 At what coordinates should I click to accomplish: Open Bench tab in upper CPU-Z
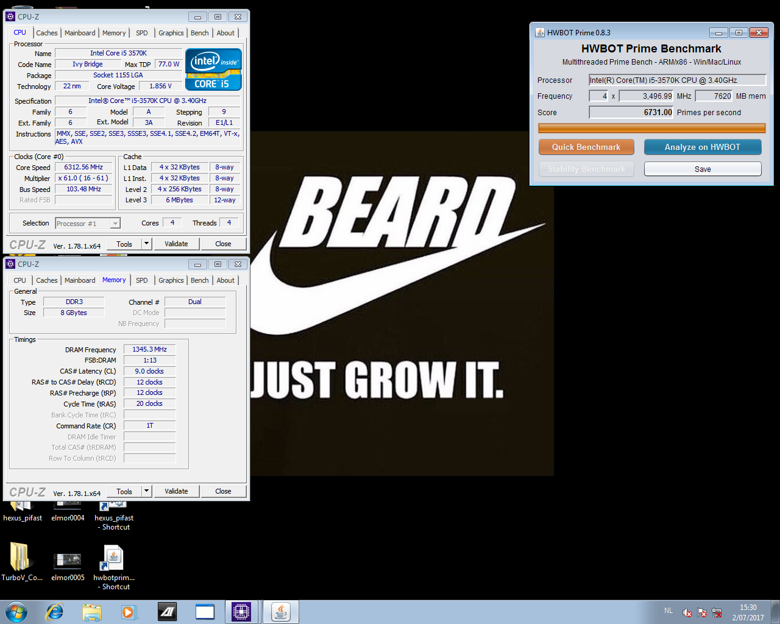tap(200, 33)
